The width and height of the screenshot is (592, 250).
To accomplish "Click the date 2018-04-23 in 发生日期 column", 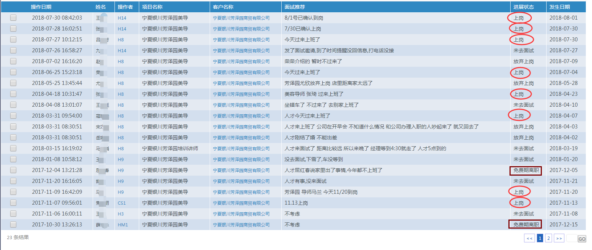I will click(563, 94).
